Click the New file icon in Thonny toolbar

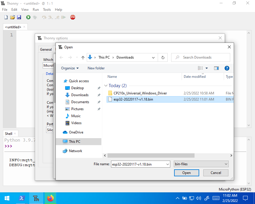coord(6,17)
